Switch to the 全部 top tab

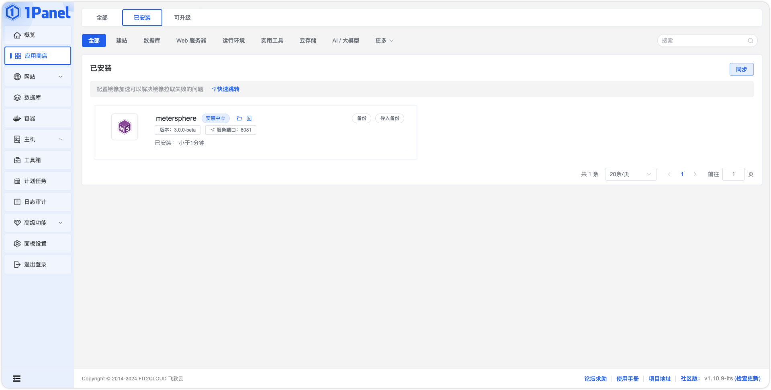pos(102,18)
